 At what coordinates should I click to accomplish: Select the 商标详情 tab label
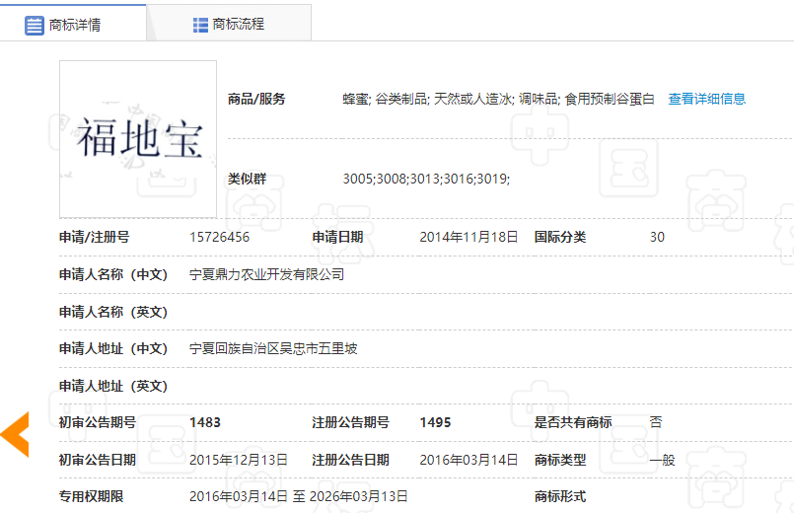coord(75,25)
